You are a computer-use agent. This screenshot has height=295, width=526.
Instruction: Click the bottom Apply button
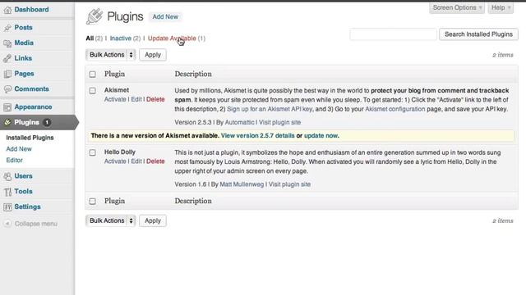click(x=153, y=220)
